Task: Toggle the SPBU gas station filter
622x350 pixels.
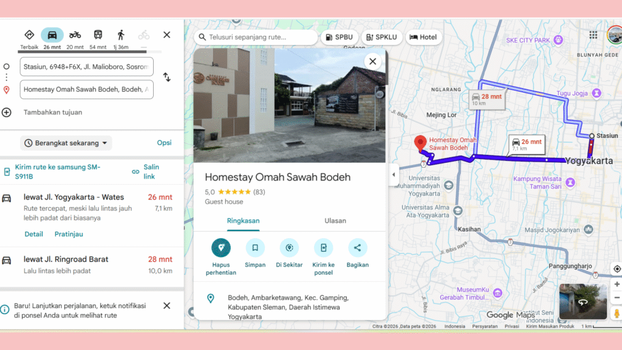Action: click(x=338, y=37)
